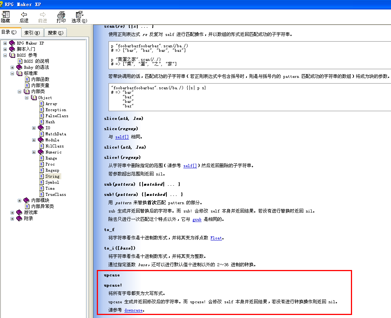Click the NilClass page icon
391x318 pixels.
(x=42, y=146)
